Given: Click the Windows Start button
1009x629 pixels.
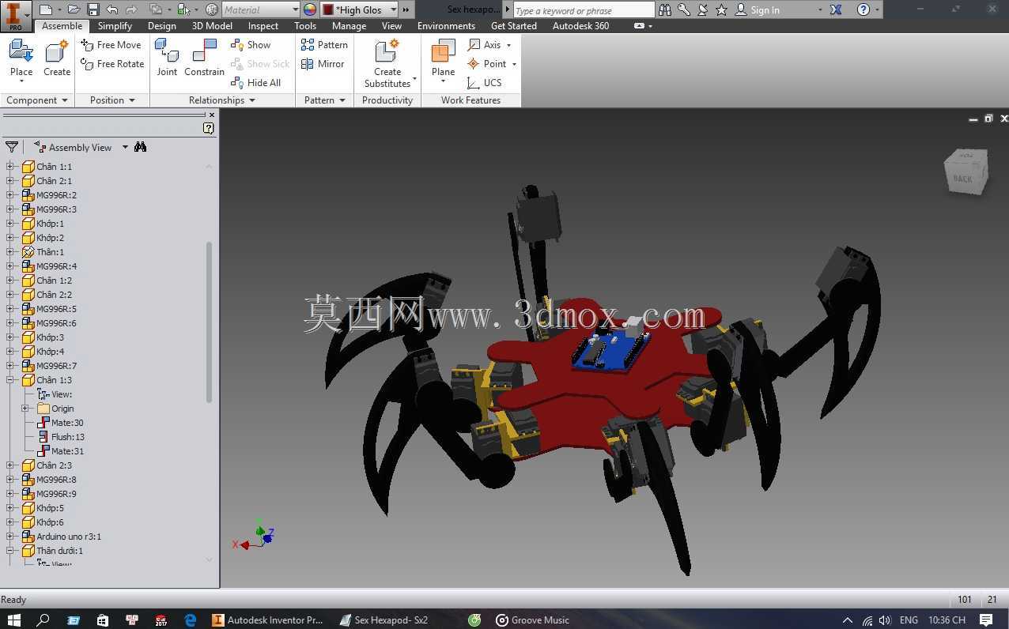Looking at the screenshot, I should tap(14, 620).
